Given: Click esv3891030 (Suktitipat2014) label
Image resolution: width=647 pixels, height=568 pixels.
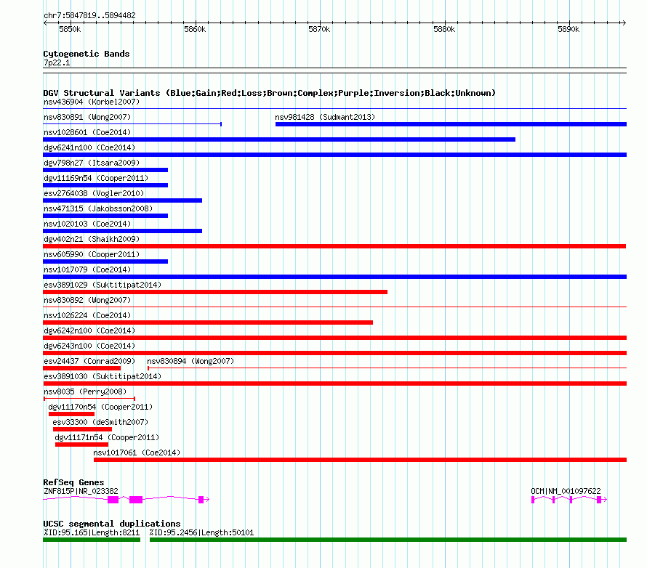Looking at the screenshot, I should click(x=103, y=376).
